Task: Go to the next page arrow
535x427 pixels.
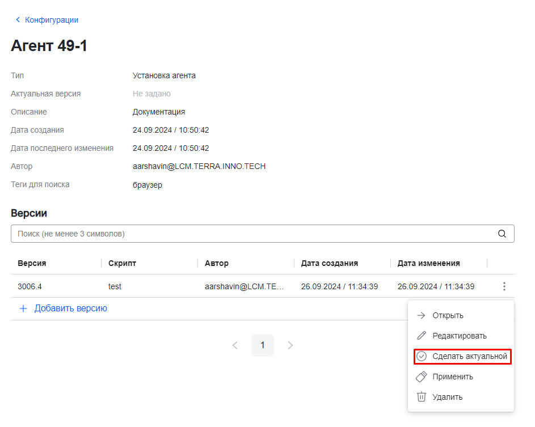Action: [x=290, y=345]
